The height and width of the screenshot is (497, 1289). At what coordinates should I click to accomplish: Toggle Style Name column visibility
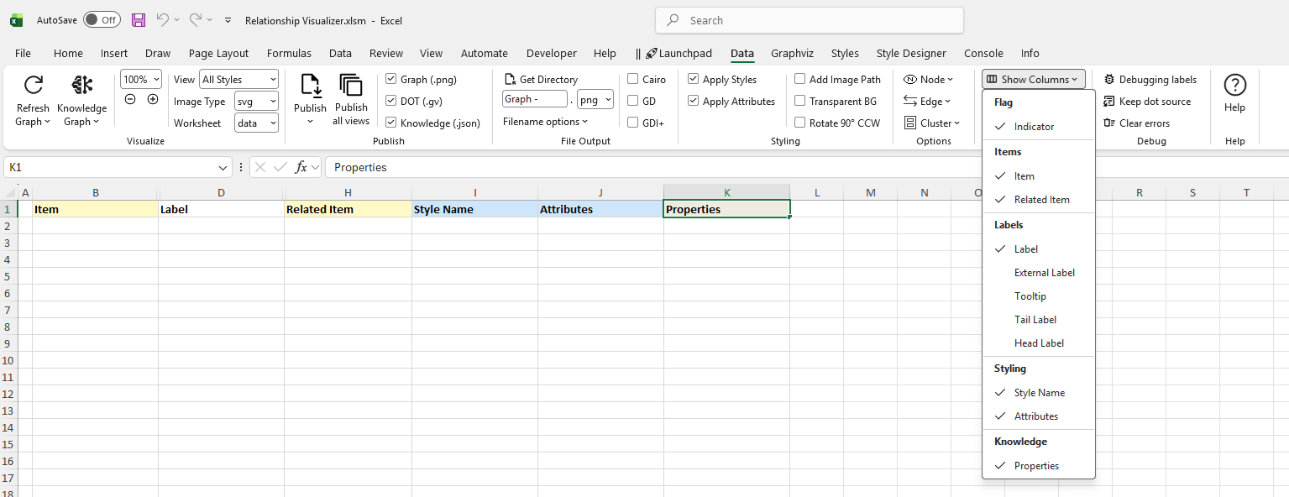point(1039,393)
